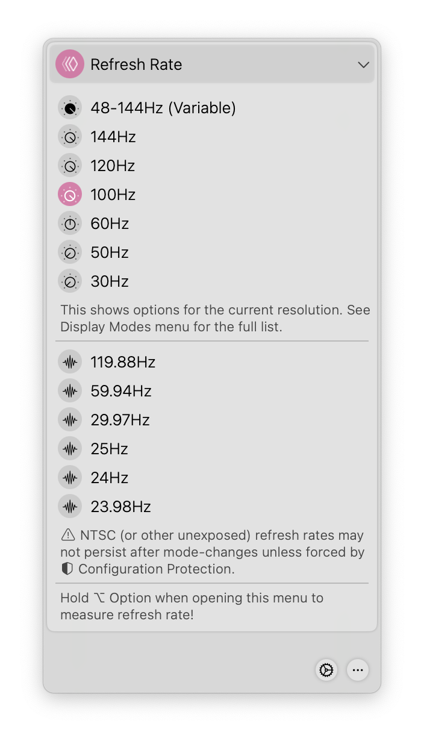Click the highlighted pink 100Hz dial icon
Viewport: 424px width, 741px height.
click(x=69, y=194)
